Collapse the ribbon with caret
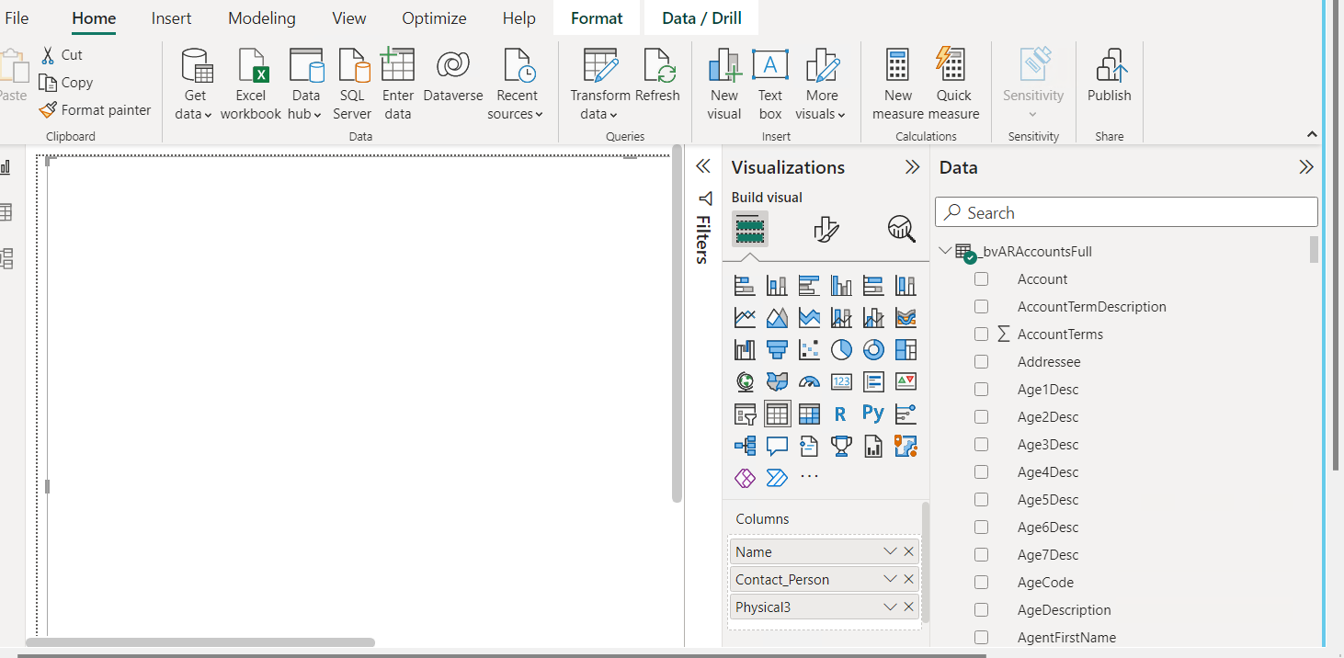The width and height of the screenshot is (1344, 658). pos(1312,134)
